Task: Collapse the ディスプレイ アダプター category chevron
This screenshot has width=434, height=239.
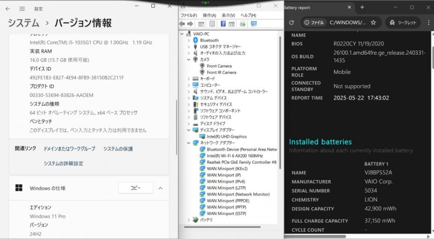Action: (189, 130)
